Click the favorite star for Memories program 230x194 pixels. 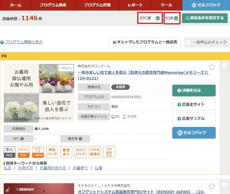[211, 67]
